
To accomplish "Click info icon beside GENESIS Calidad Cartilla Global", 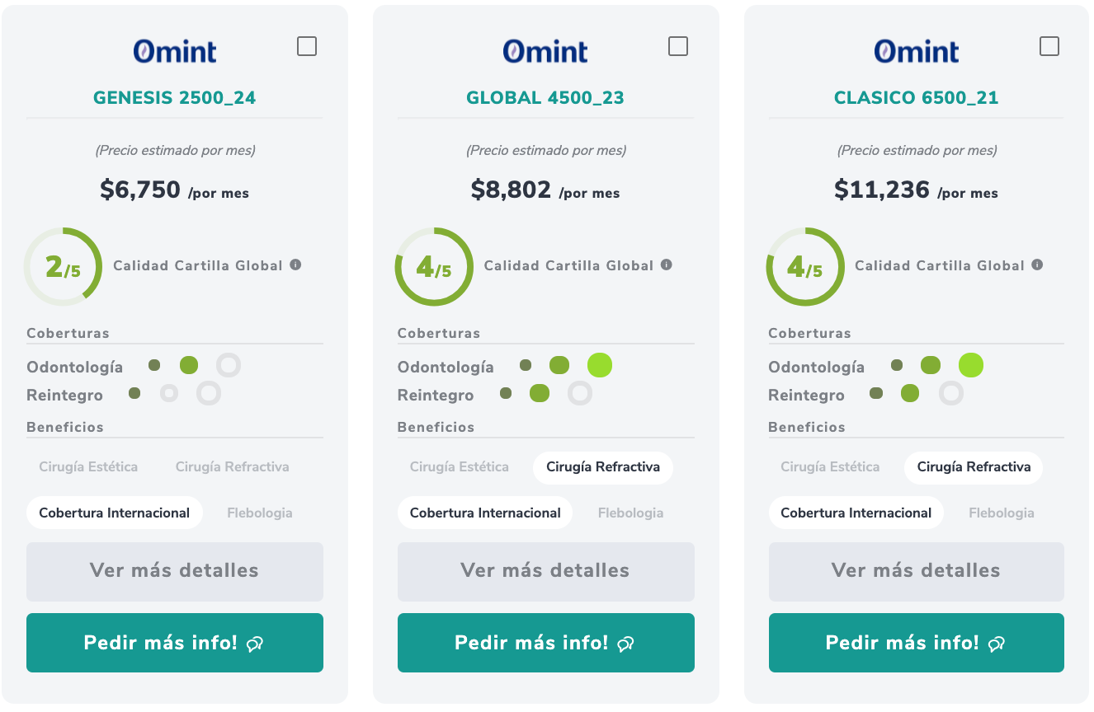I will pos(295,265).
